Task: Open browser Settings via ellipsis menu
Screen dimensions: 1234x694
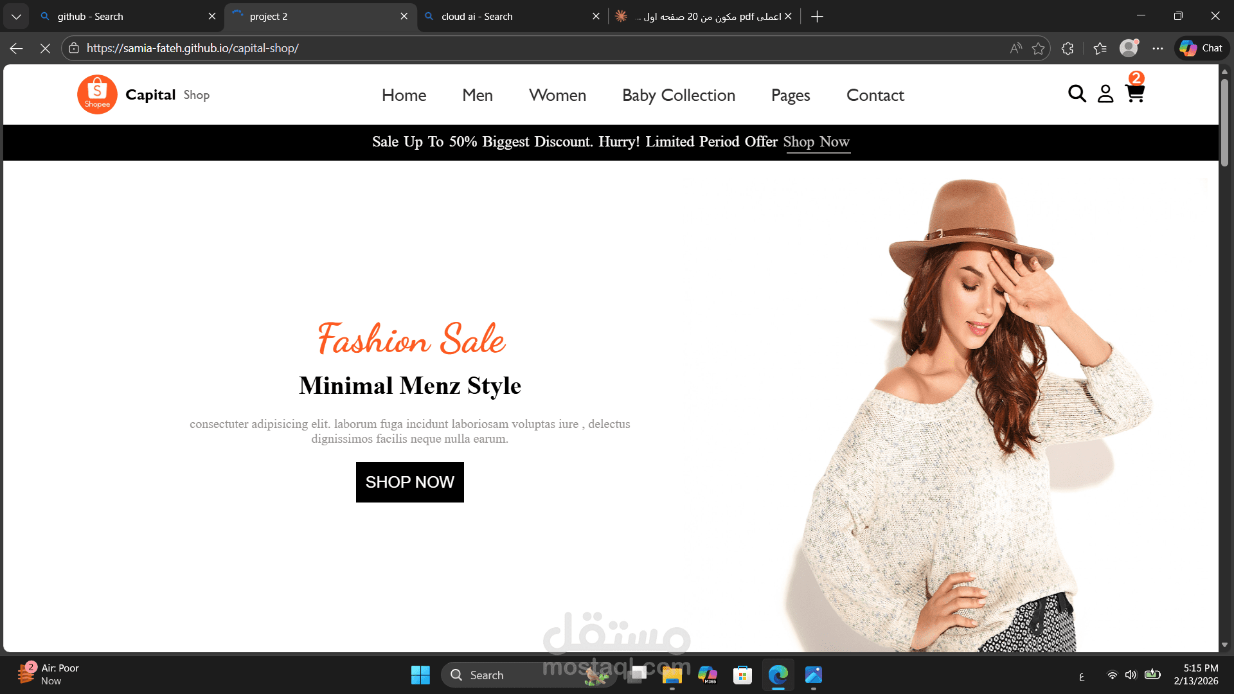Action: 1158,48
